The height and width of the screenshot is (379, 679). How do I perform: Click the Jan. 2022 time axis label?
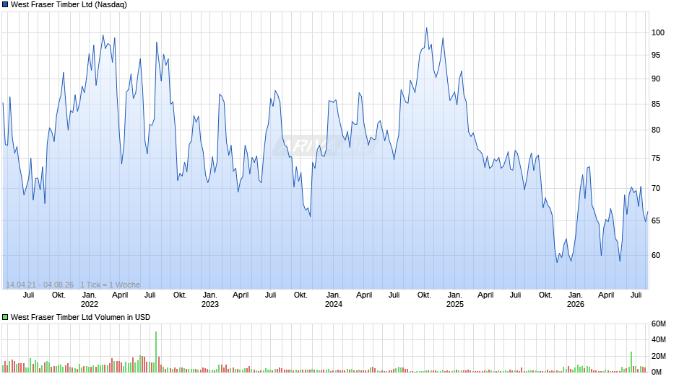click(89, 300)
